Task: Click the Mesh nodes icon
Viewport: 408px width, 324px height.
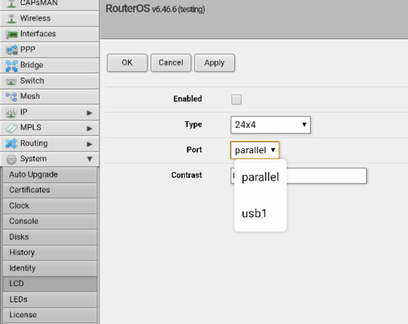Action: 11,96
